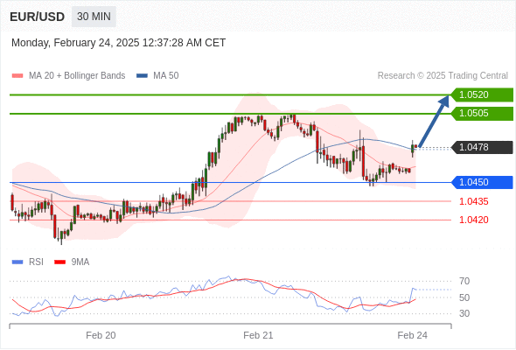This screenshot has width=516, height=350.
Task: Click the 1.0450 blue pivot price tag
Action: tap(482, 182)
